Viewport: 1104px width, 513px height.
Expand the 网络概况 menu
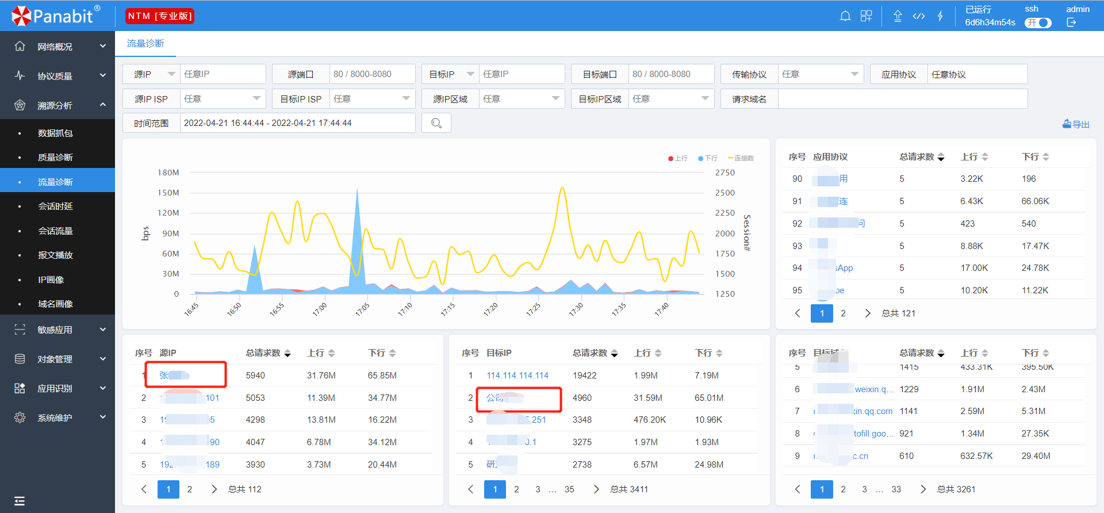point(57,47)
